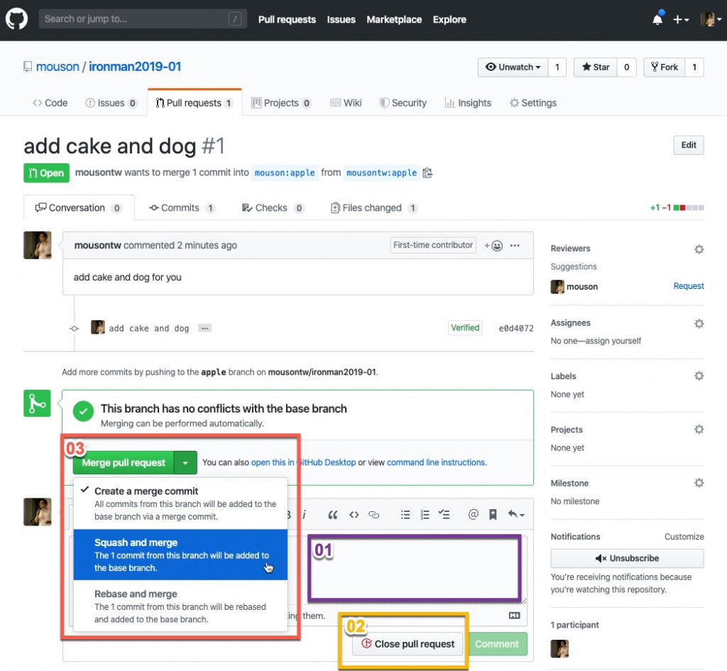Click the Unsubscribe button

tap(627, 558)
